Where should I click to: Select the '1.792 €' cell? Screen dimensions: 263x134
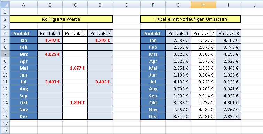203,103
